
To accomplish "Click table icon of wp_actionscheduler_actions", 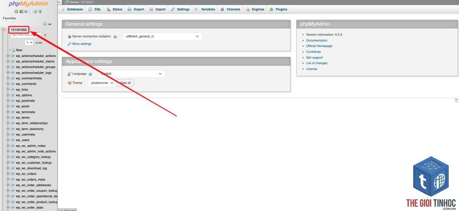I will (13, 56).
